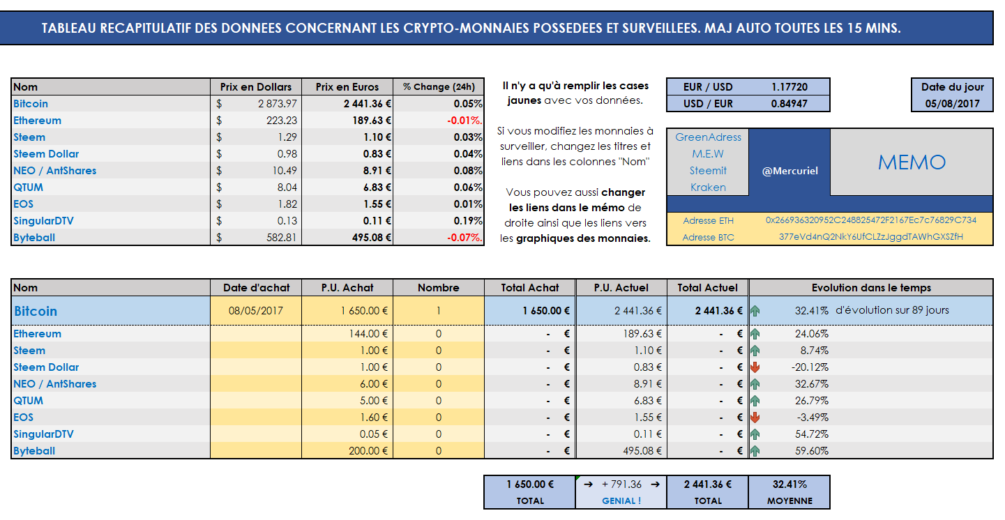Click the Total Achat column header
The width and height of the screenshot is (1005, 520).
(530, 288)
